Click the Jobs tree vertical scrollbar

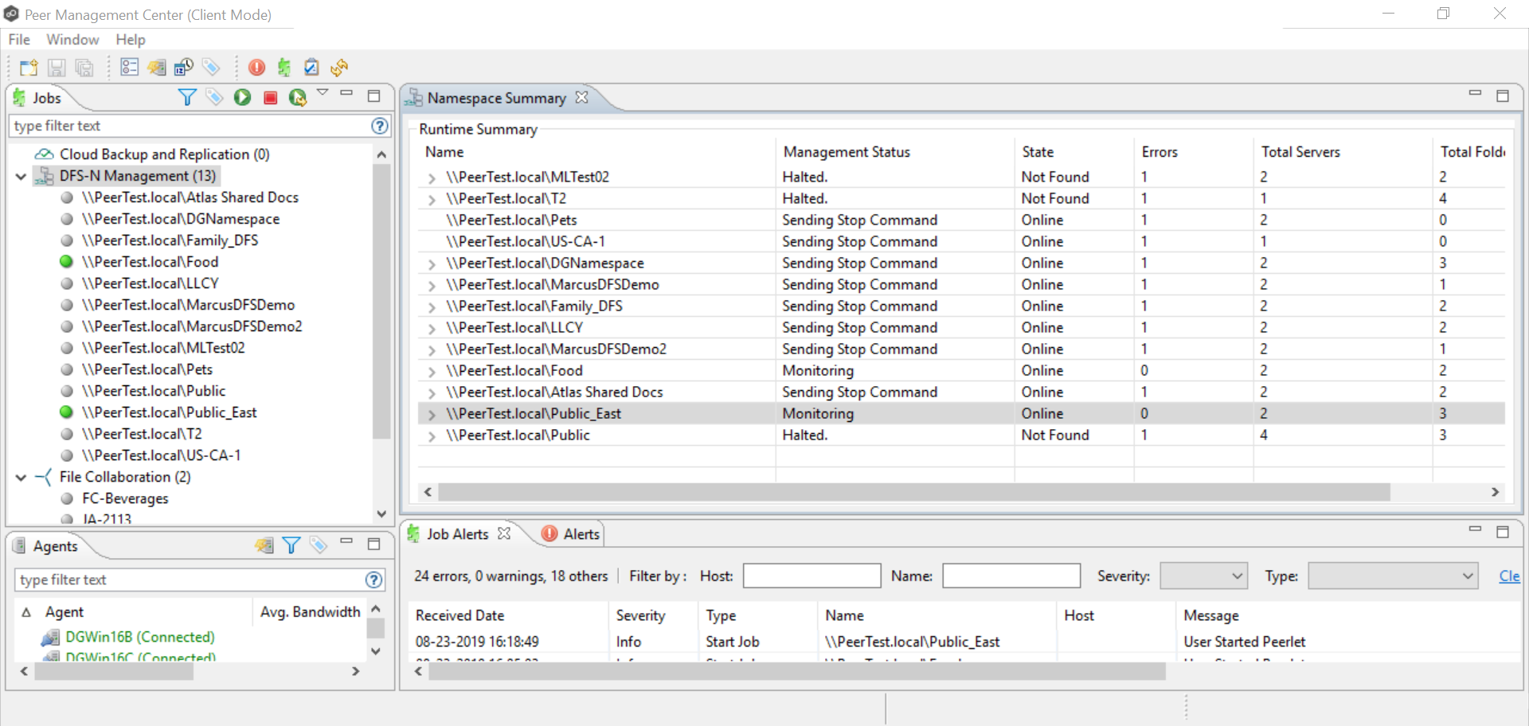coord(381,302)
